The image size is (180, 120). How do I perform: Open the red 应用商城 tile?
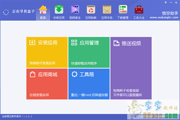pyautogui.click(x=47, y=84)
